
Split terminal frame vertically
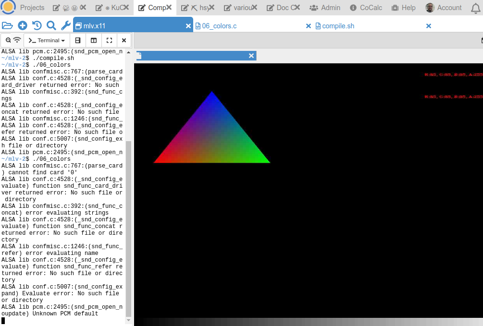tap(94, 41)
